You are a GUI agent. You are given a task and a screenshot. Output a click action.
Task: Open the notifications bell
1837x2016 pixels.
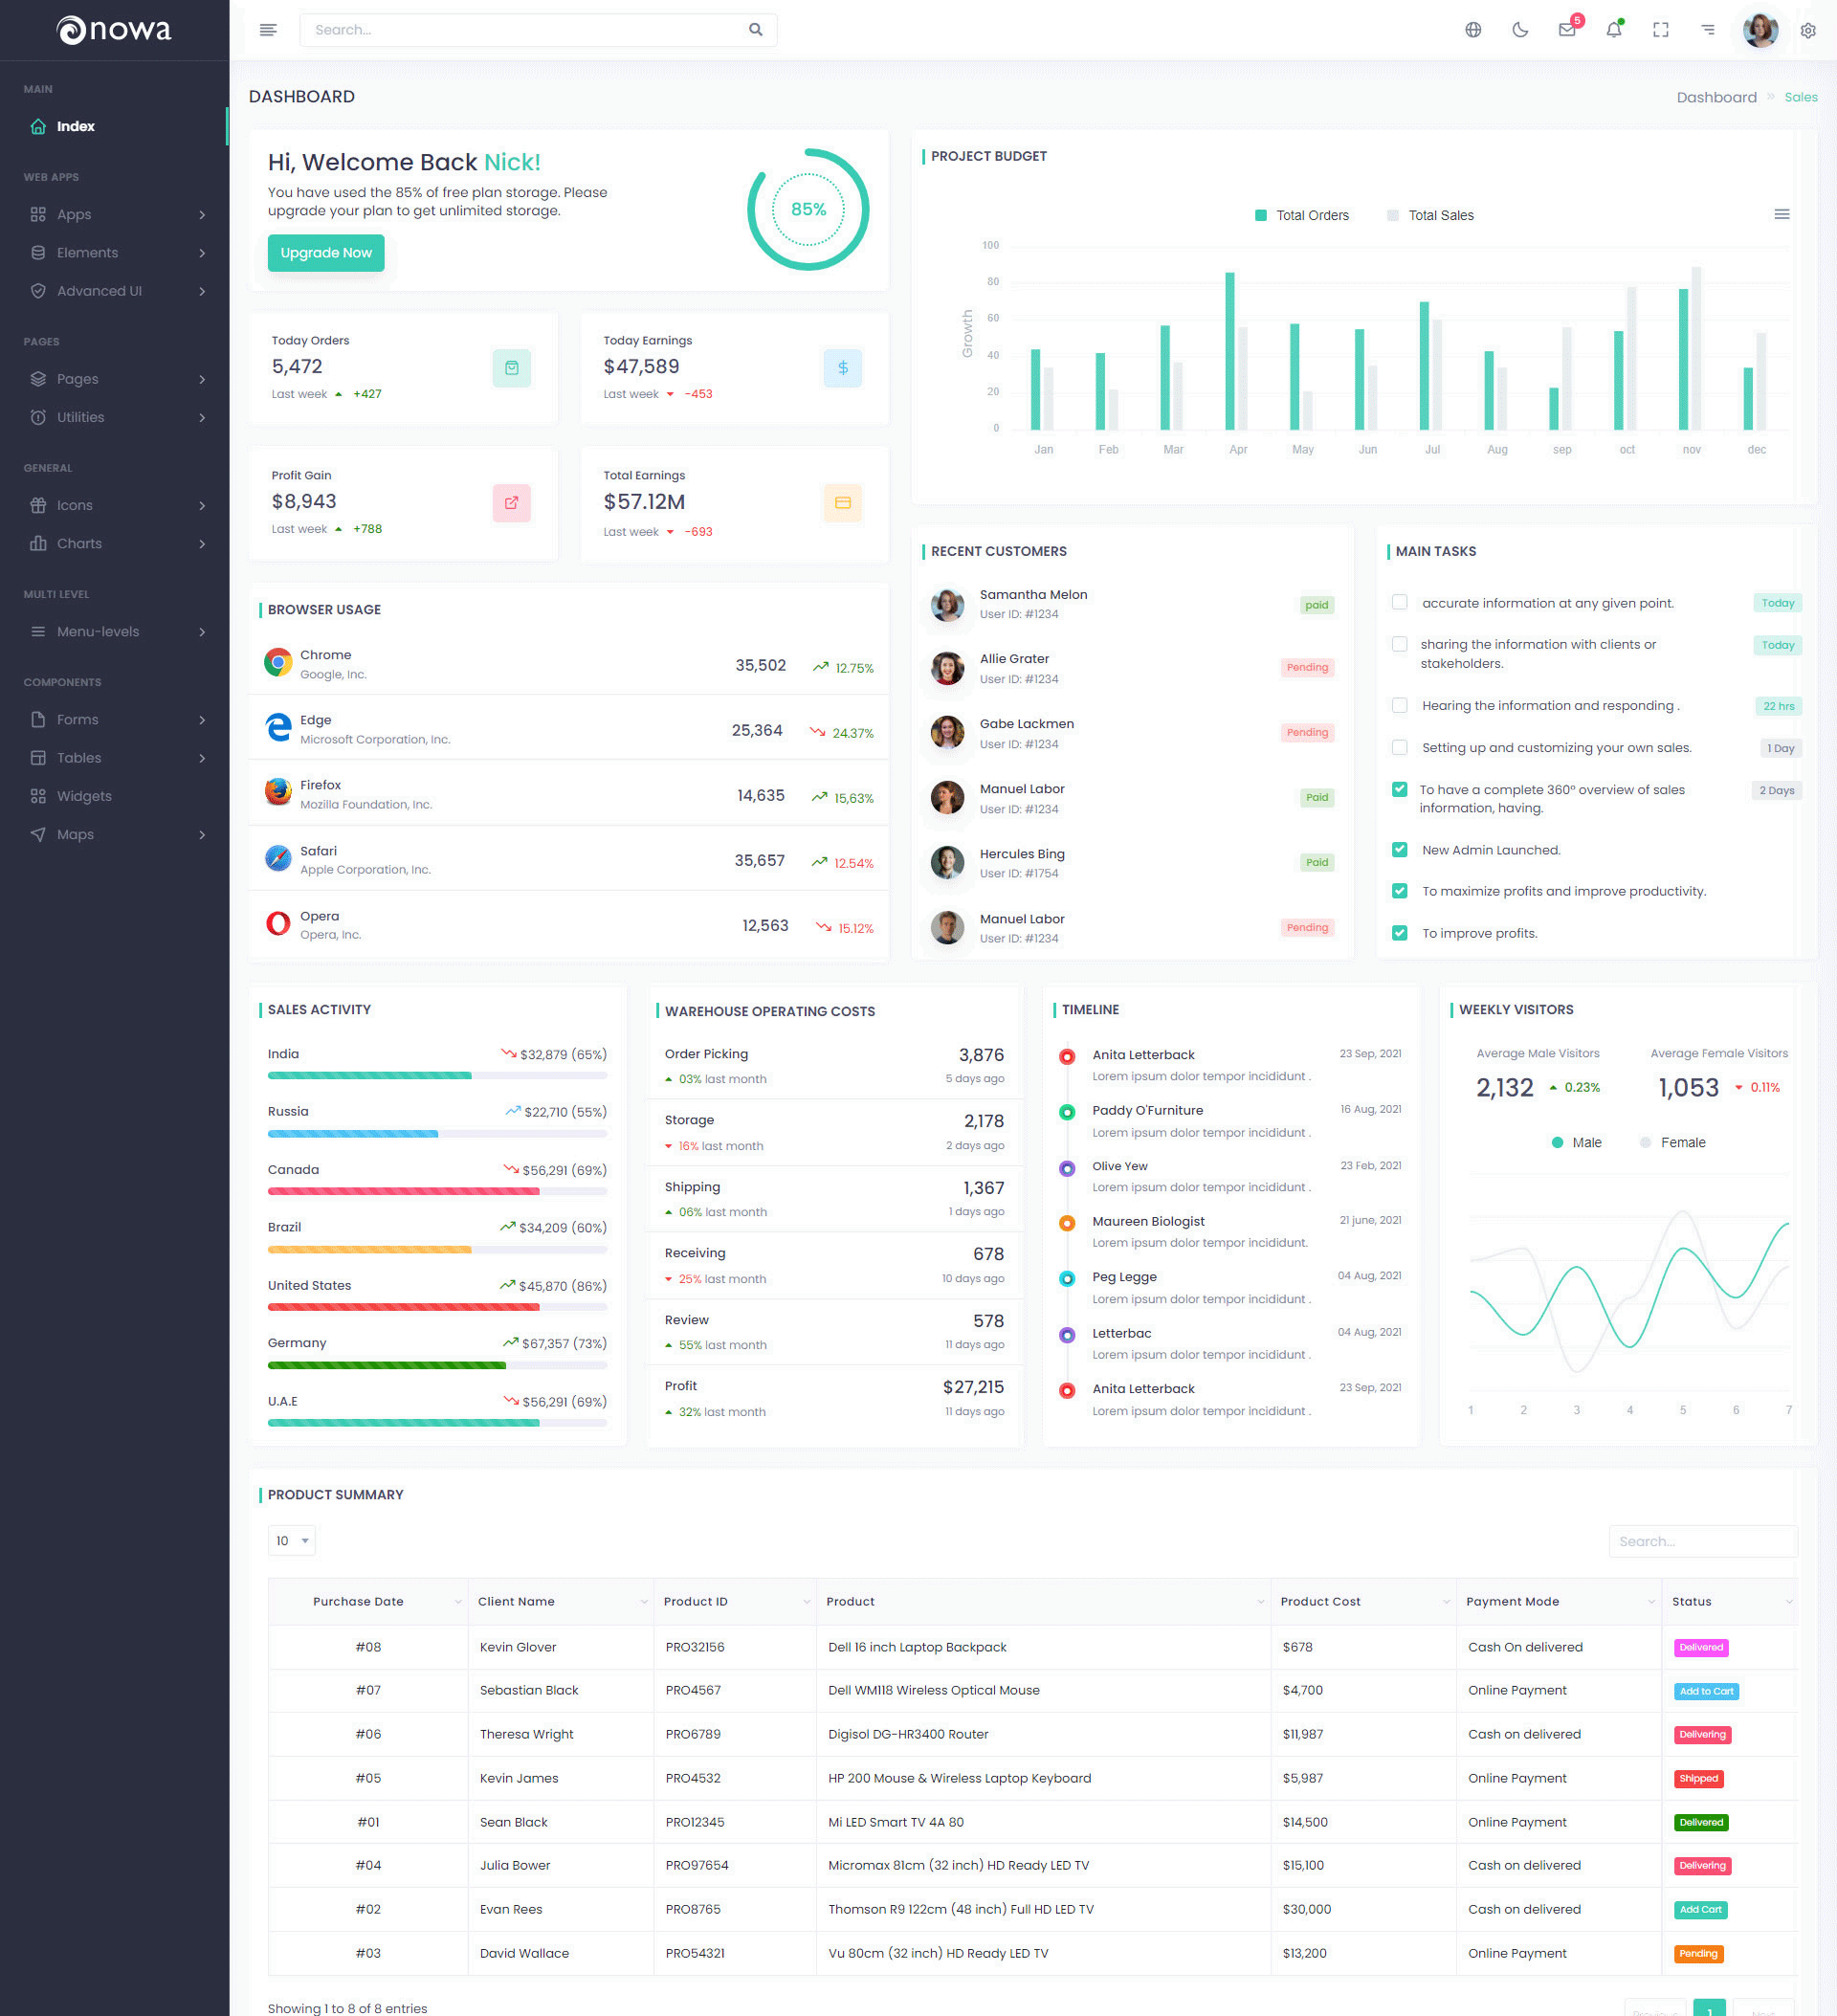(1613, 30)
